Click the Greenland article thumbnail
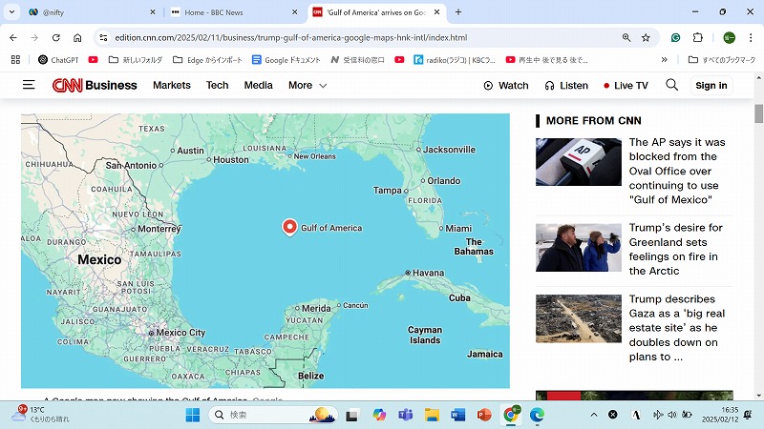 tap(579, 248)
